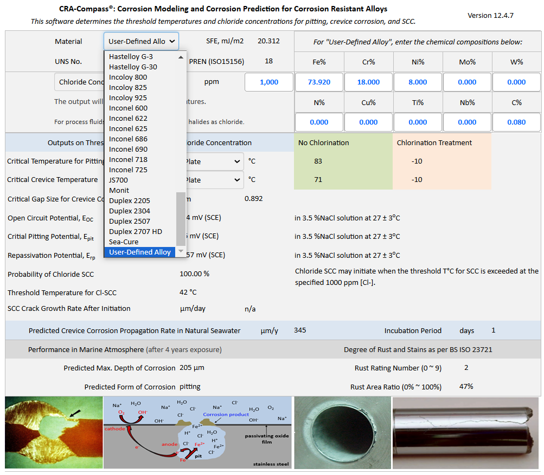Click the No Chlorination pitting value 83
Screen dimensions: 544x475
[x=318, y=161]
